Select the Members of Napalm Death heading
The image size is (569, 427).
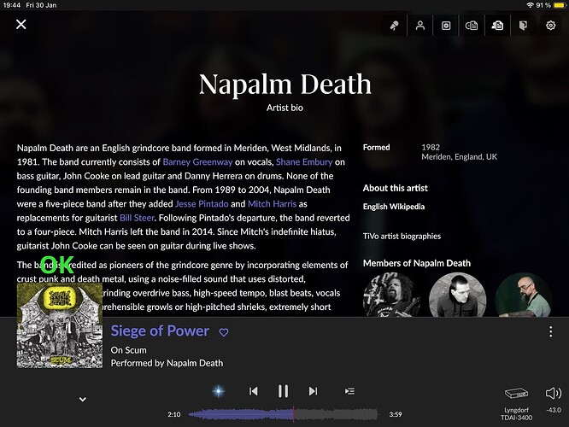click(x=417, y=263)
